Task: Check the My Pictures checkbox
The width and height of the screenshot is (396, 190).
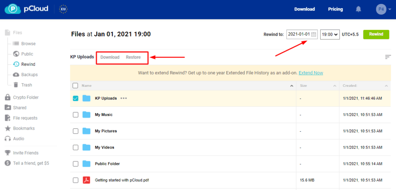Action: click(x=75, y=131)
